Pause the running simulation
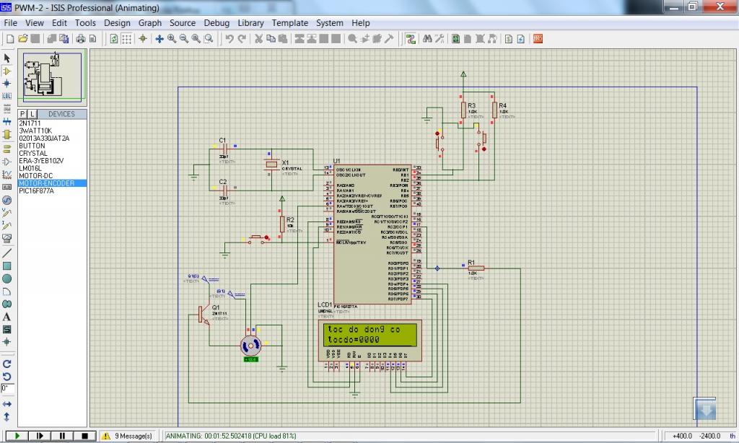This screenshot has height=443, width=739. coord(62,436)
